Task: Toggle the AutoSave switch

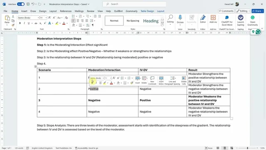Action: pyautogui.click(x=21, y=4)
